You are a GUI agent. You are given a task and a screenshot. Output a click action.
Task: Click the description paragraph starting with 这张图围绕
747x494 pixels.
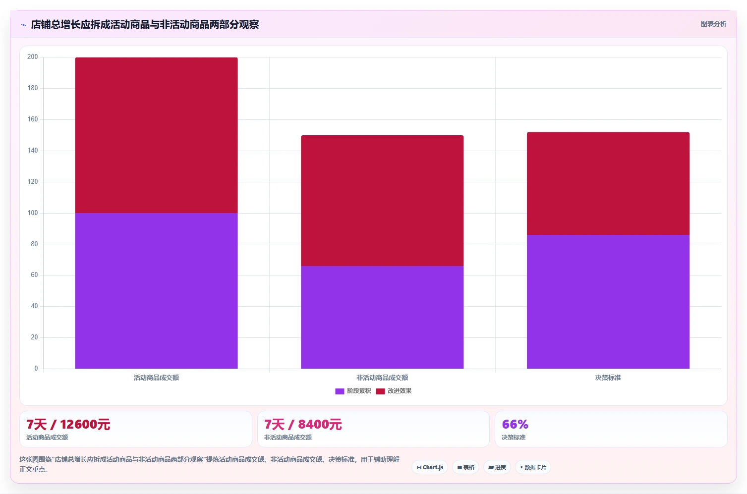[209, 464]
